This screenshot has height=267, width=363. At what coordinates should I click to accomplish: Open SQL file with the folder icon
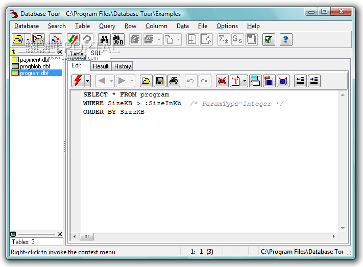point(146,81)
